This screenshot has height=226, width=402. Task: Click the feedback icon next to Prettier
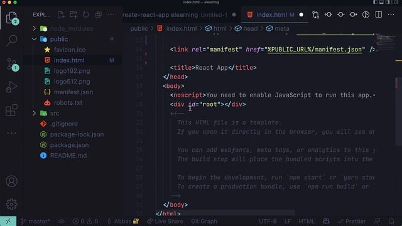[x=378, y=222]
